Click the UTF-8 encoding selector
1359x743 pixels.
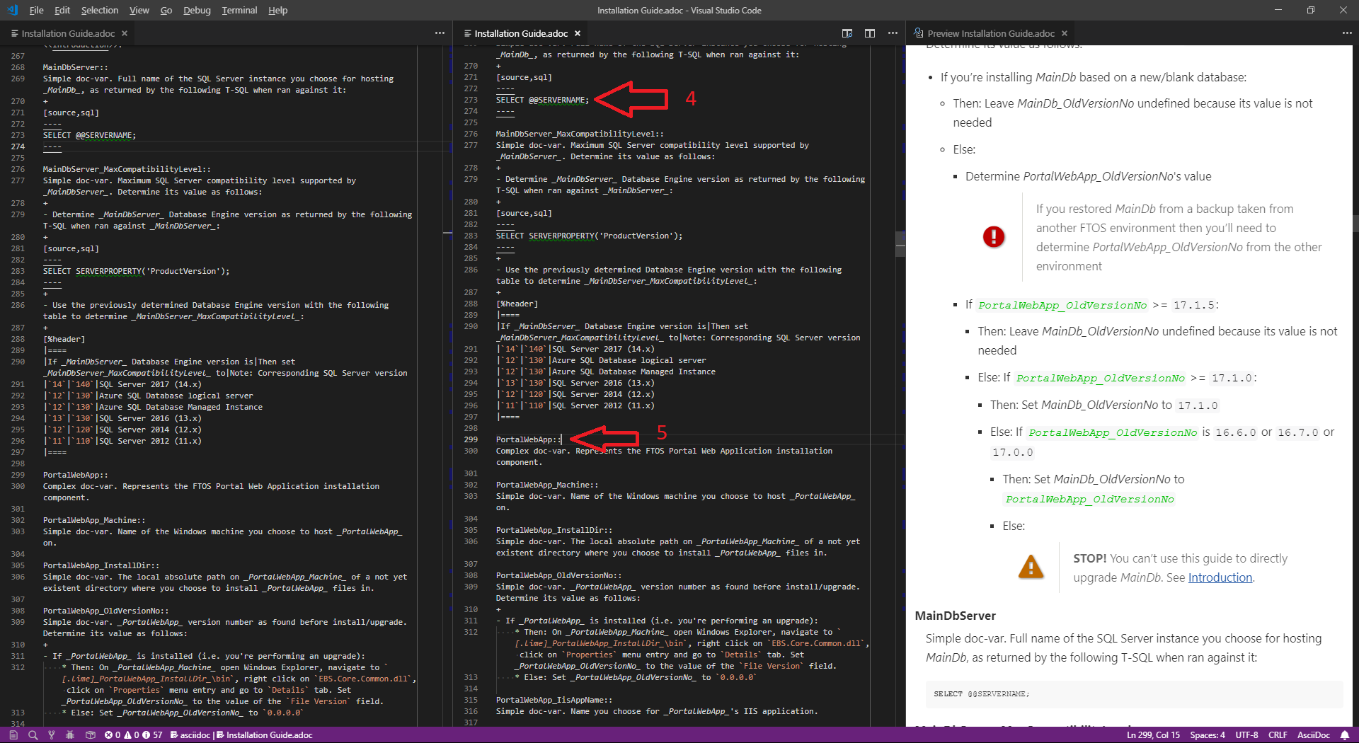coord(1246,735)
